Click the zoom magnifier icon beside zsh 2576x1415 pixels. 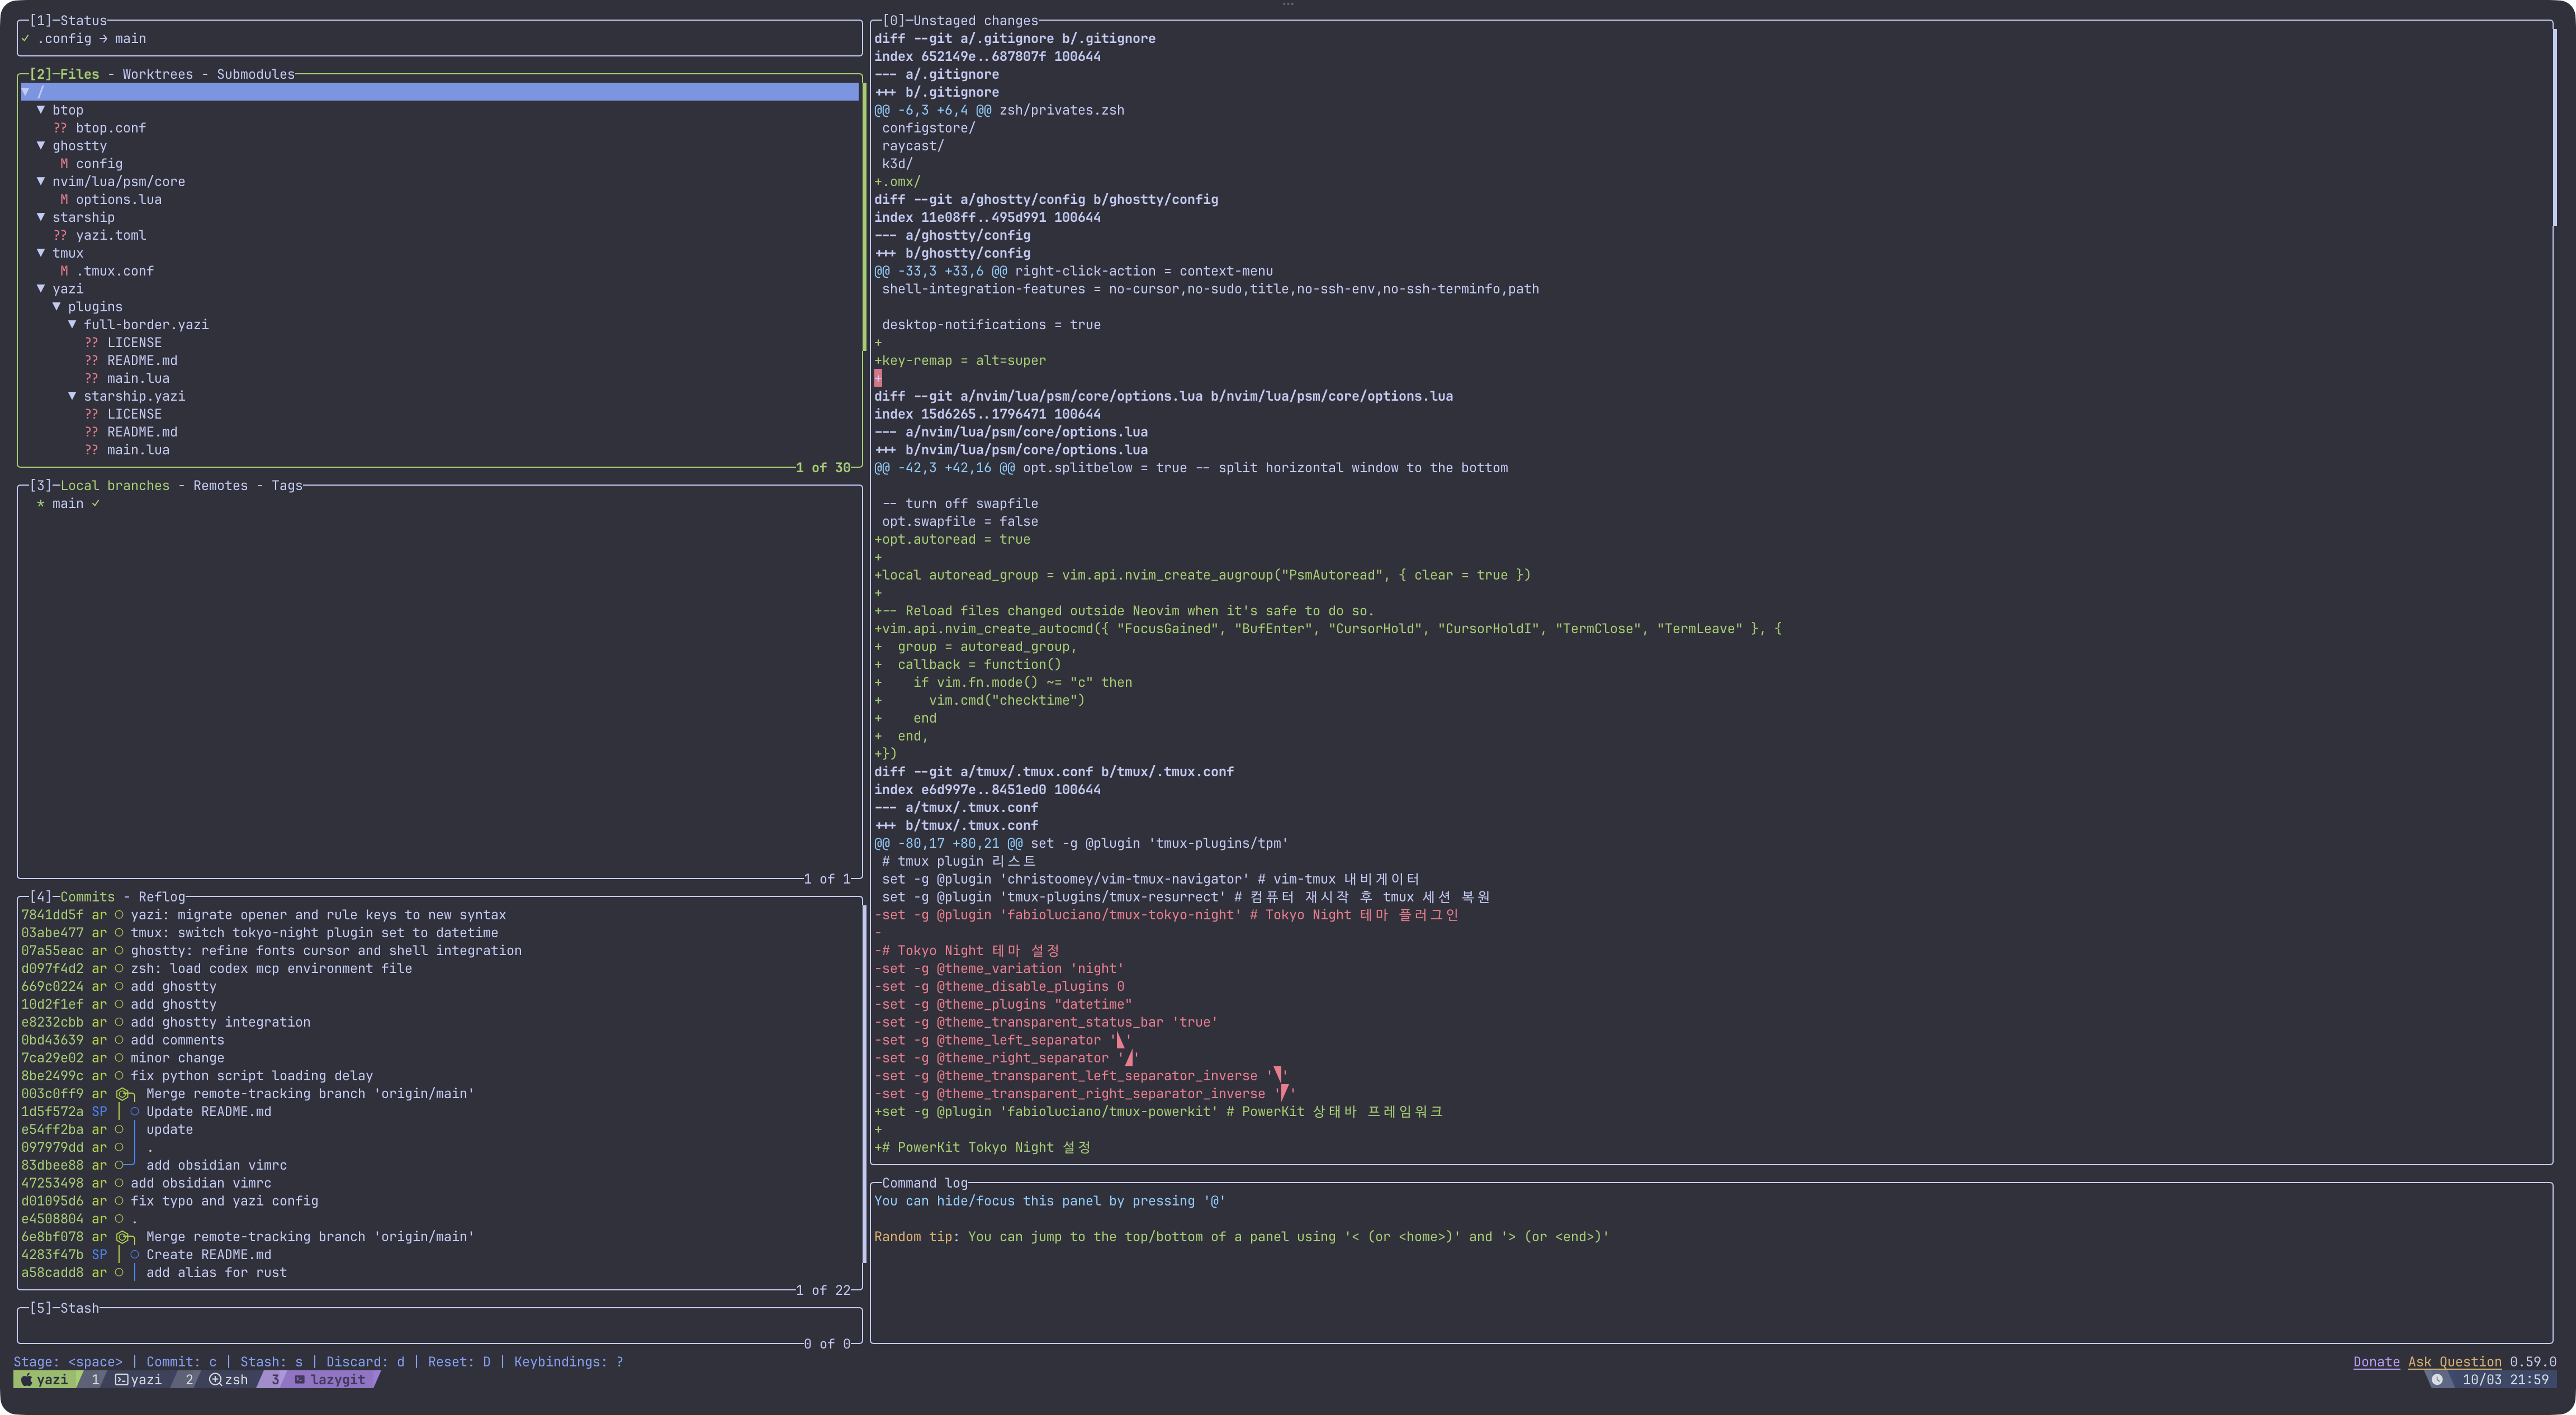click(x=215, y=1380)
